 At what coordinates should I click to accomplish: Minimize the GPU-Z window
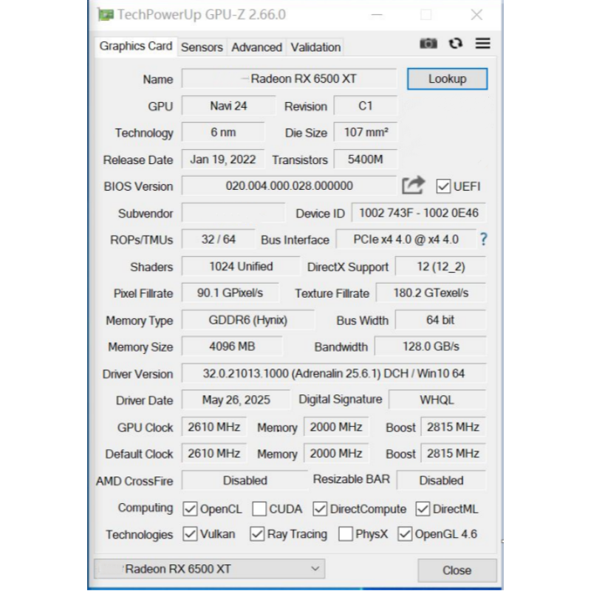(x=377, y=15)
